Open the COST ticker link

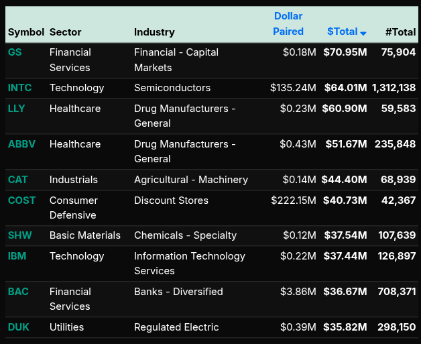[21, 200]
